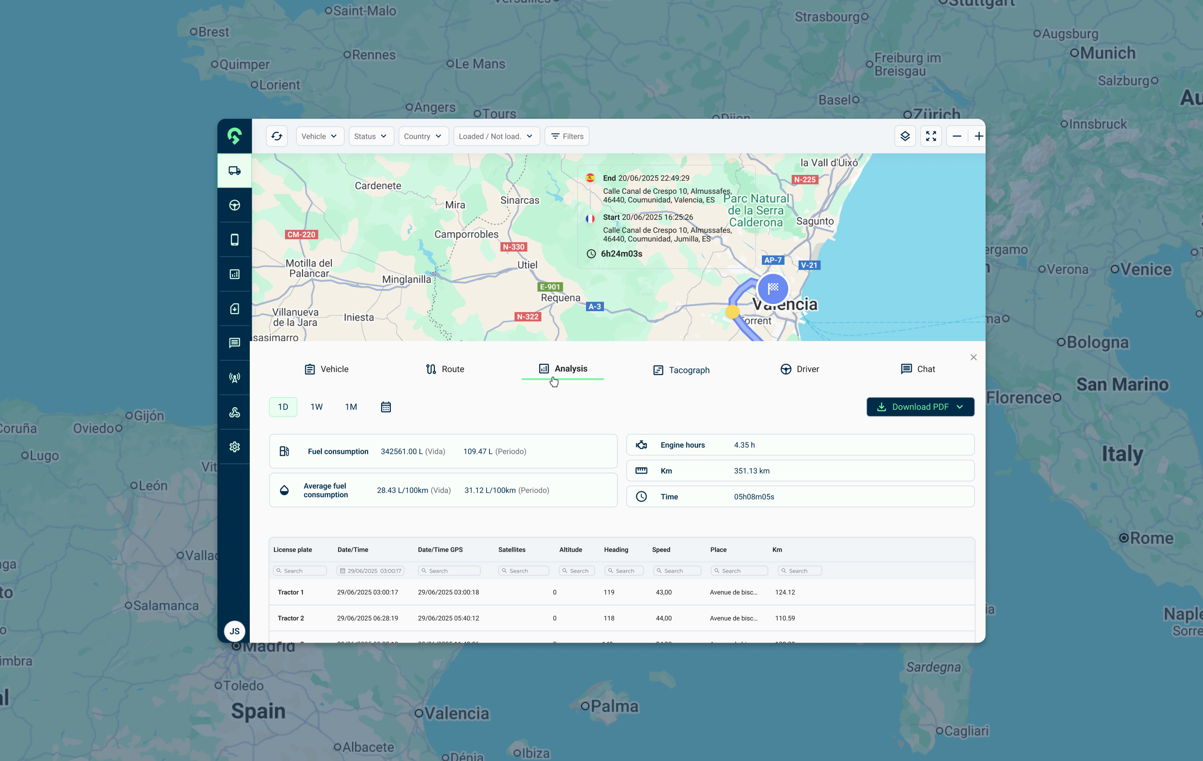Select the 1W period toggle
1203x761 pixels.
pos(316,407)
